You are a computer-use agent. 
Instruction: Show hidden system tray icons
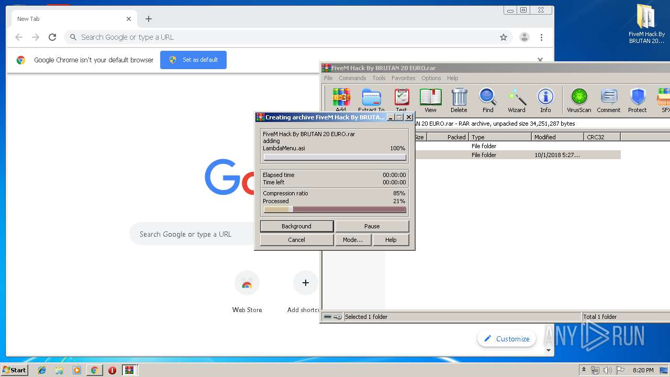click(x=584, y=370)
